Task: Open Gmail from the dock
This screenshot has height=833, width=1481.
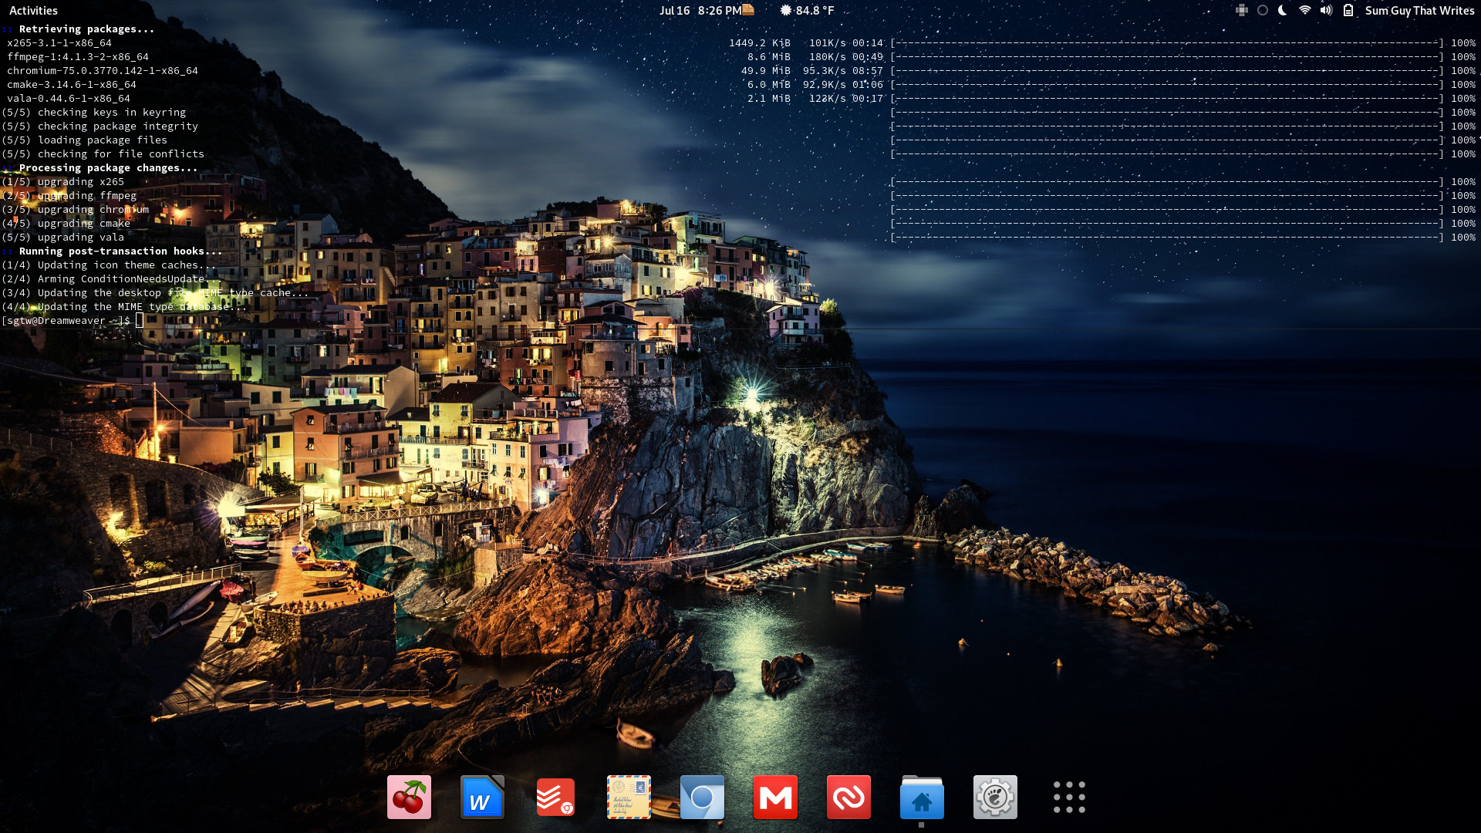Action: pos(775,797)
